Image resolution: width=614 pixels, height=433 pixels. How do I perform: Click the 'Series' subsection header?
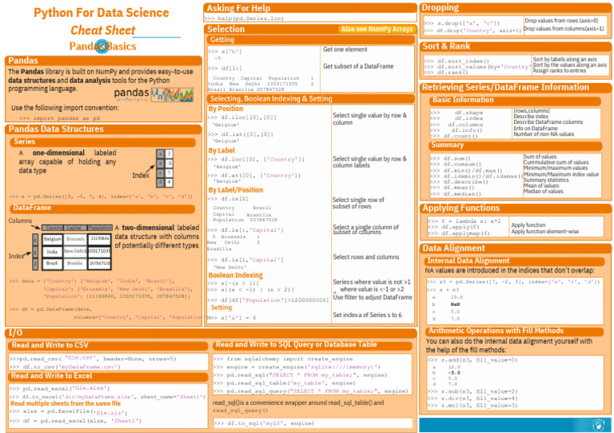(x=24, y=141)
